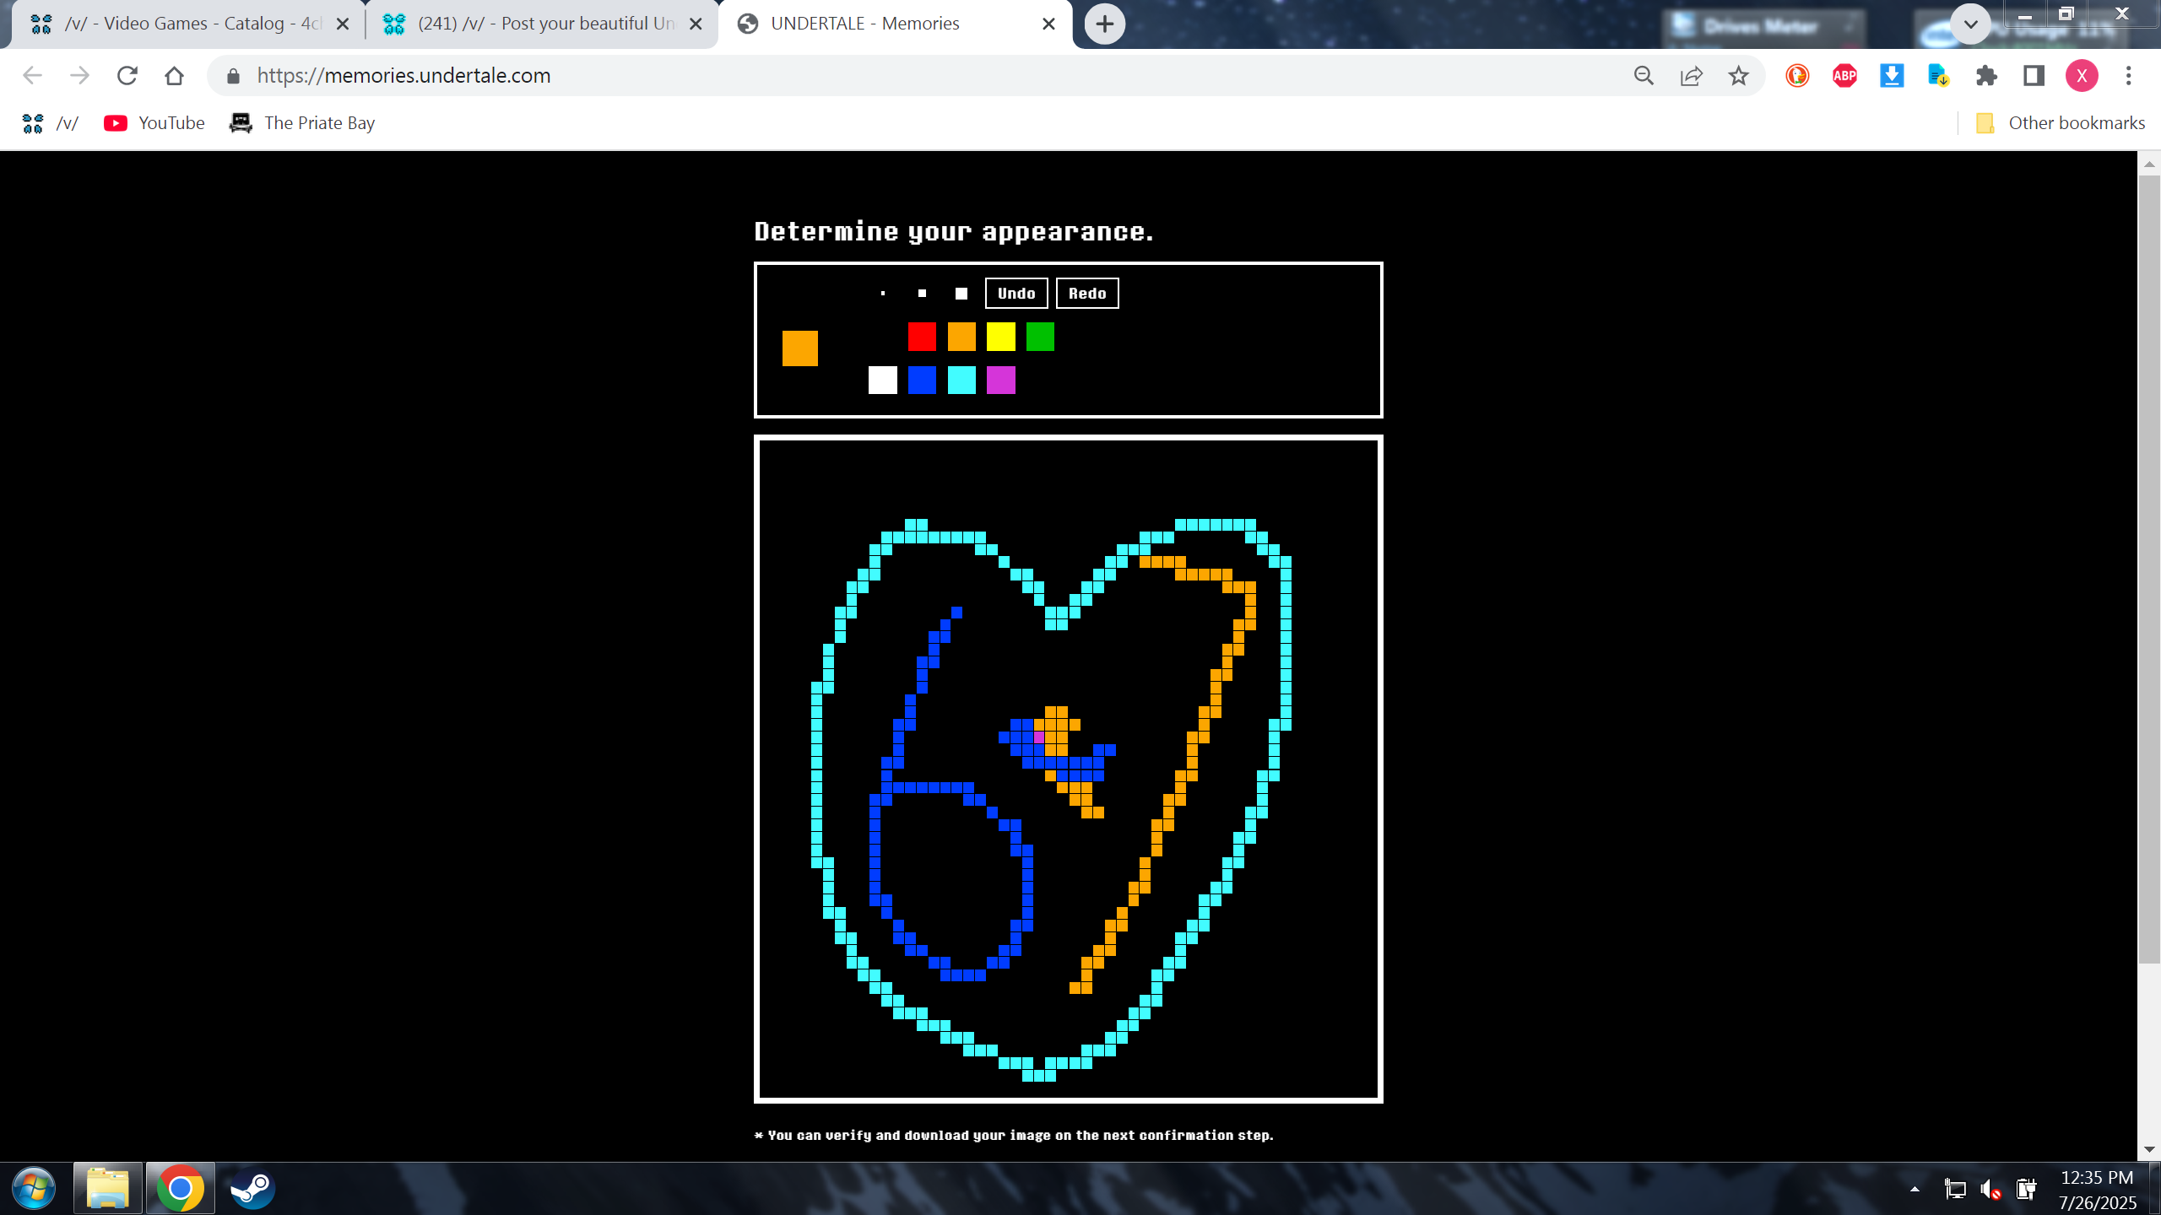
Task: Pick the yellow color swatch
Action: [x=1001, y=337]
